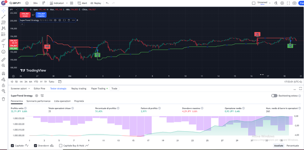Open strategy tester settings gear icon

(36, 96)
